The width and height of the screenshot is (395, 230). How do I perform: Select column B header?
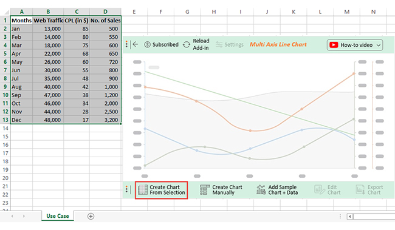[x=48, y=12]
